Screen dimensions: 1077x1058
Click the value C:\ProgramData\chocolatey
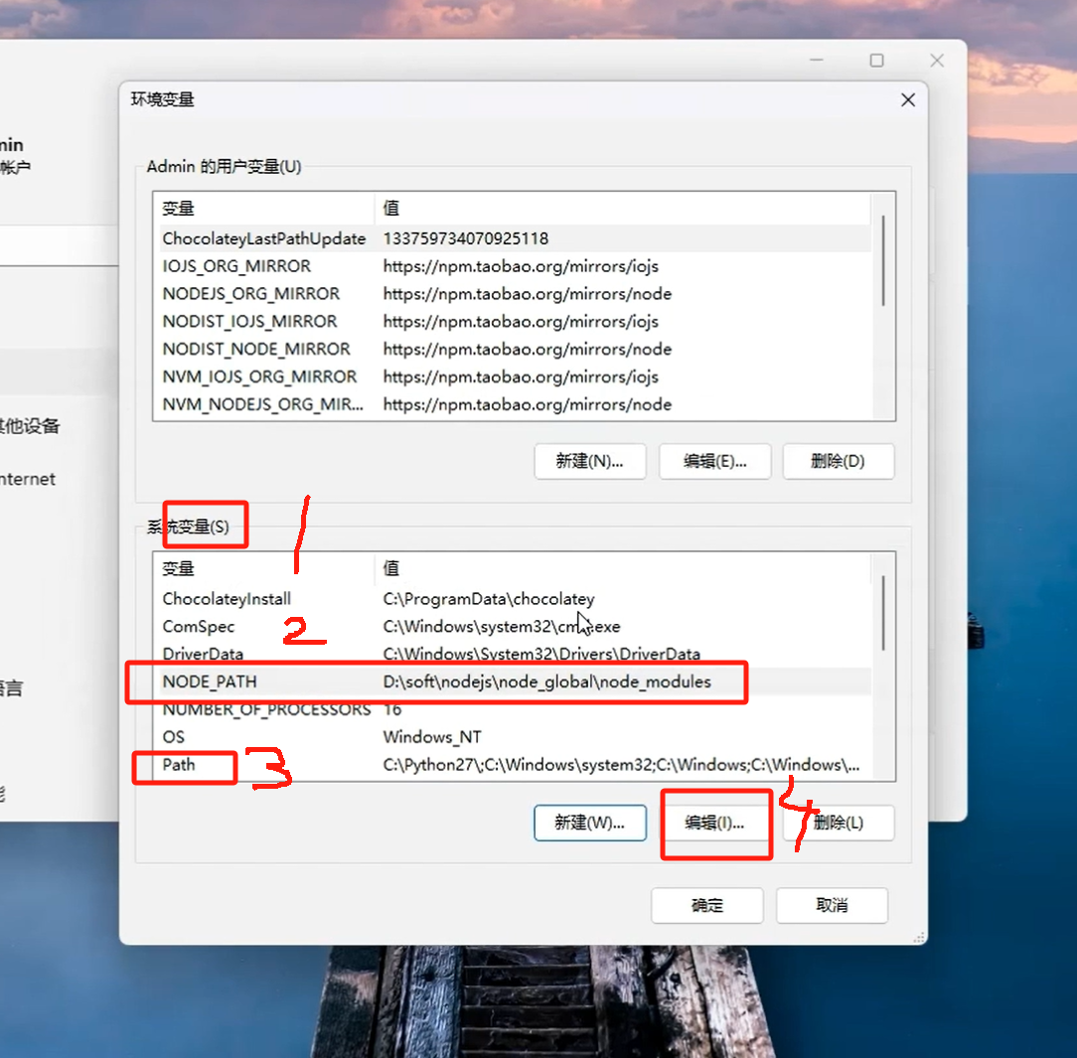pyautogui.click(x=489, y=599)
